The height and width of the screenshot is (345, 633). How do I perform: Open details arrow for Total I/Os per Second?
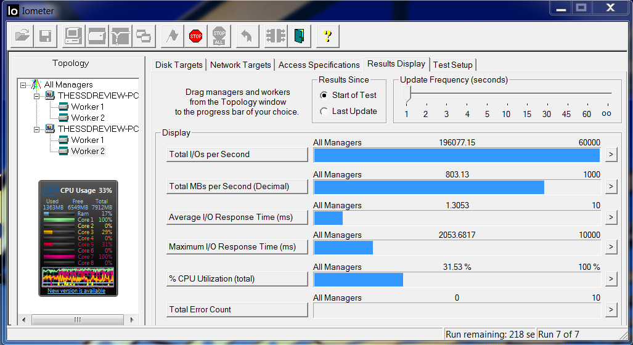tap(611, 155)
